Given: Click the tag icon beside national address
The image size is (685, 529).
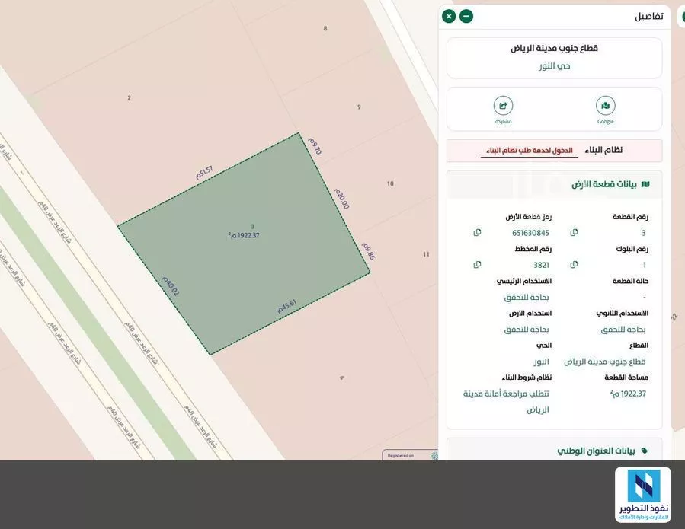Looking at the screenshot, I should click(x=645, y=451).
